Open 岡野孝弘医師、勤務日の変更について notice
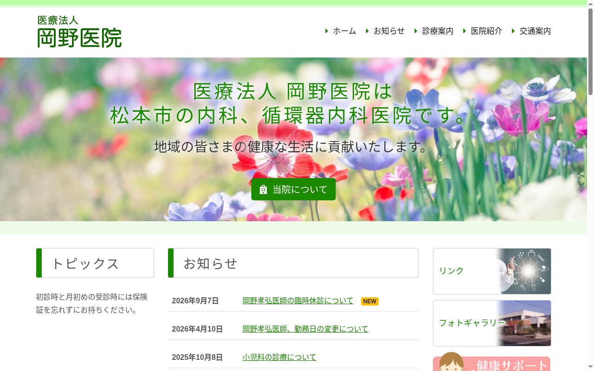This screenshot has width=594, height=371. click(x=305, y=329)
